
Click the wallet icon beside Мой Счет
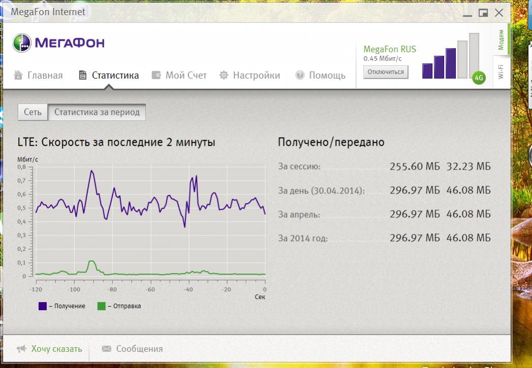[x=156, y=75]
